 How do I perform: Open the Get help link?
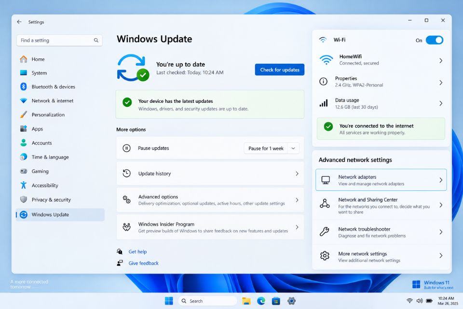click(x=137, y=252)
